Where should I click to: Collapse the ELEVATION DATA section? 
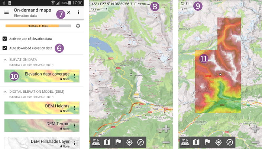pos(5,60)
